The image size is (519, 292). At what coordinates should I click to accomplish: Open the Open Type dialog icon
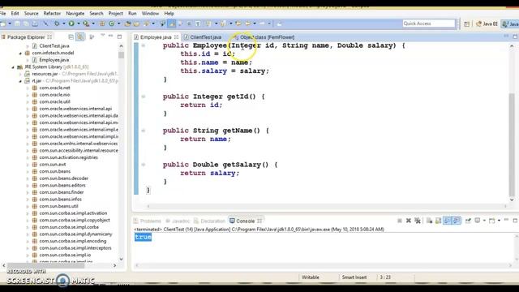[128, 24]
